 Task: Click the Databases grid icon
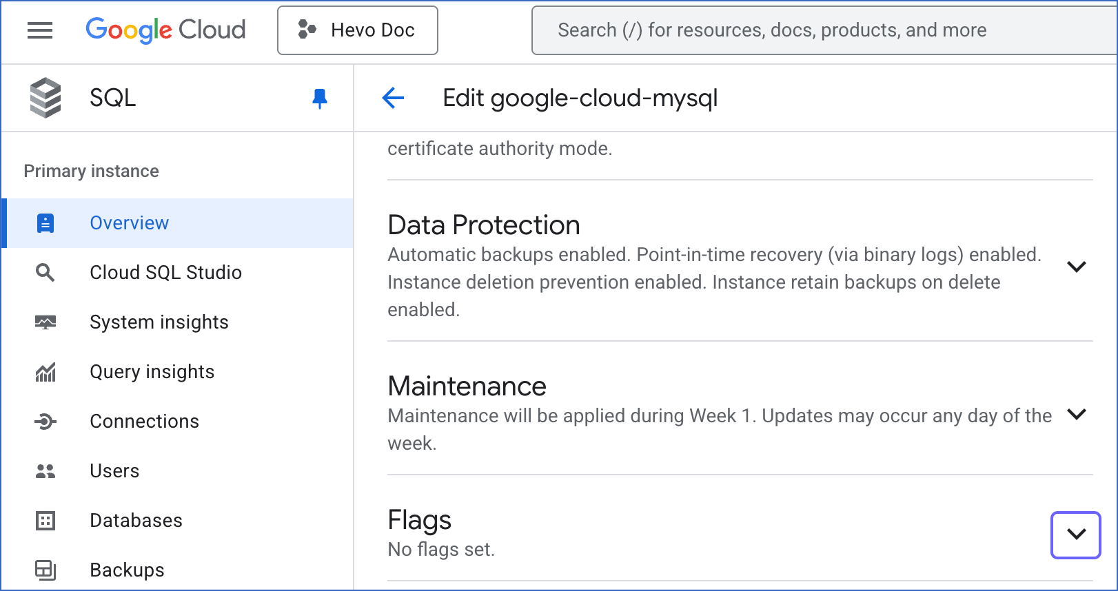45,521
